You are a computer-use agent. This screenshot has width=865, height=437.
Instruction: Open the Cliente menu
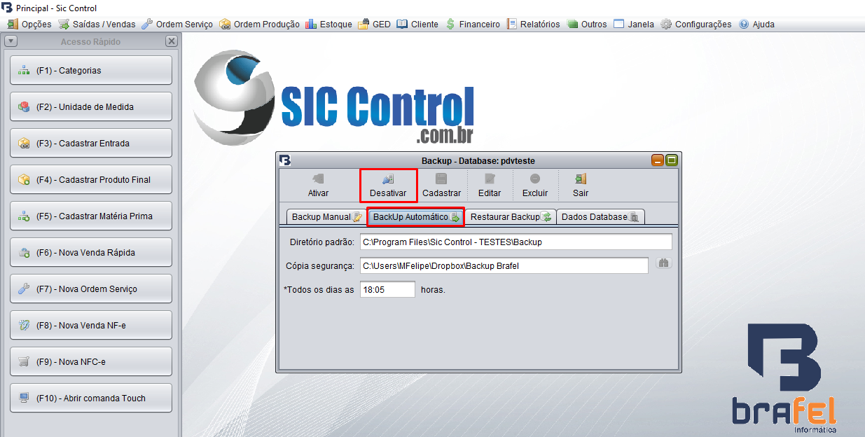tap(417, 24)
